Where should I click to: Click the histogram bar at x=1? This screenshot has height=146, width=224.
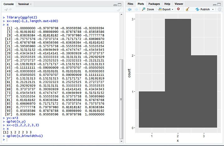click(152, 109)
